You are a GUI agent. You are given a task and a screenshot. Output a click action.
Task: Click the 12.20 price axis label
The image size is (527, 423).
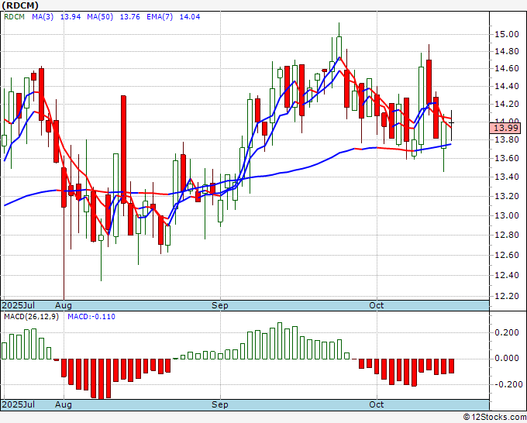coord(507,297)
